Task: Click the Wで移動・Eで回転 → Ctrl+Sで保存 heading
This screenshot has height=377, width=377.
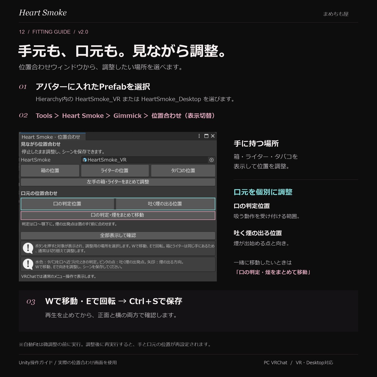Action: (x=114, y=301)
